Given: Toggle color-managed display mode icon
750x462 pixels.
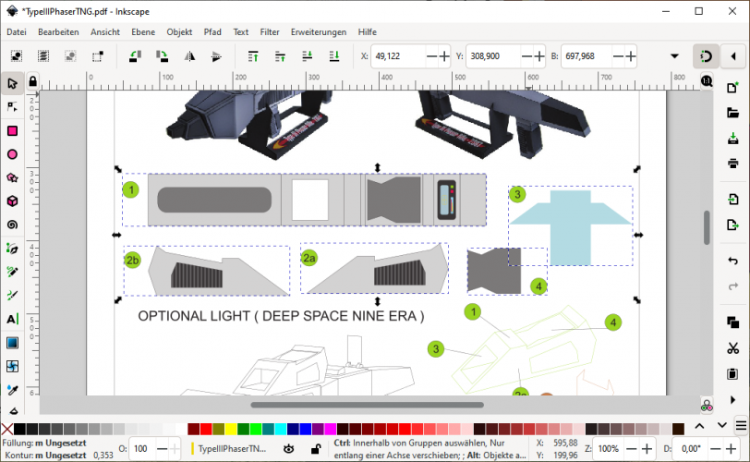Looking at the screenshot, I should [707, 406].
